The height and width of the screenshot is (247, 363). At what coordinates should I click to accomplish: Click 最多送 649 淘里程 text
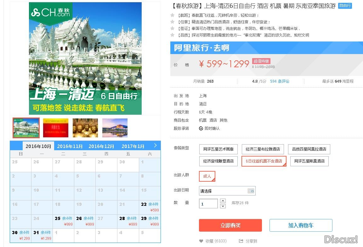click(x=338, y=81)
